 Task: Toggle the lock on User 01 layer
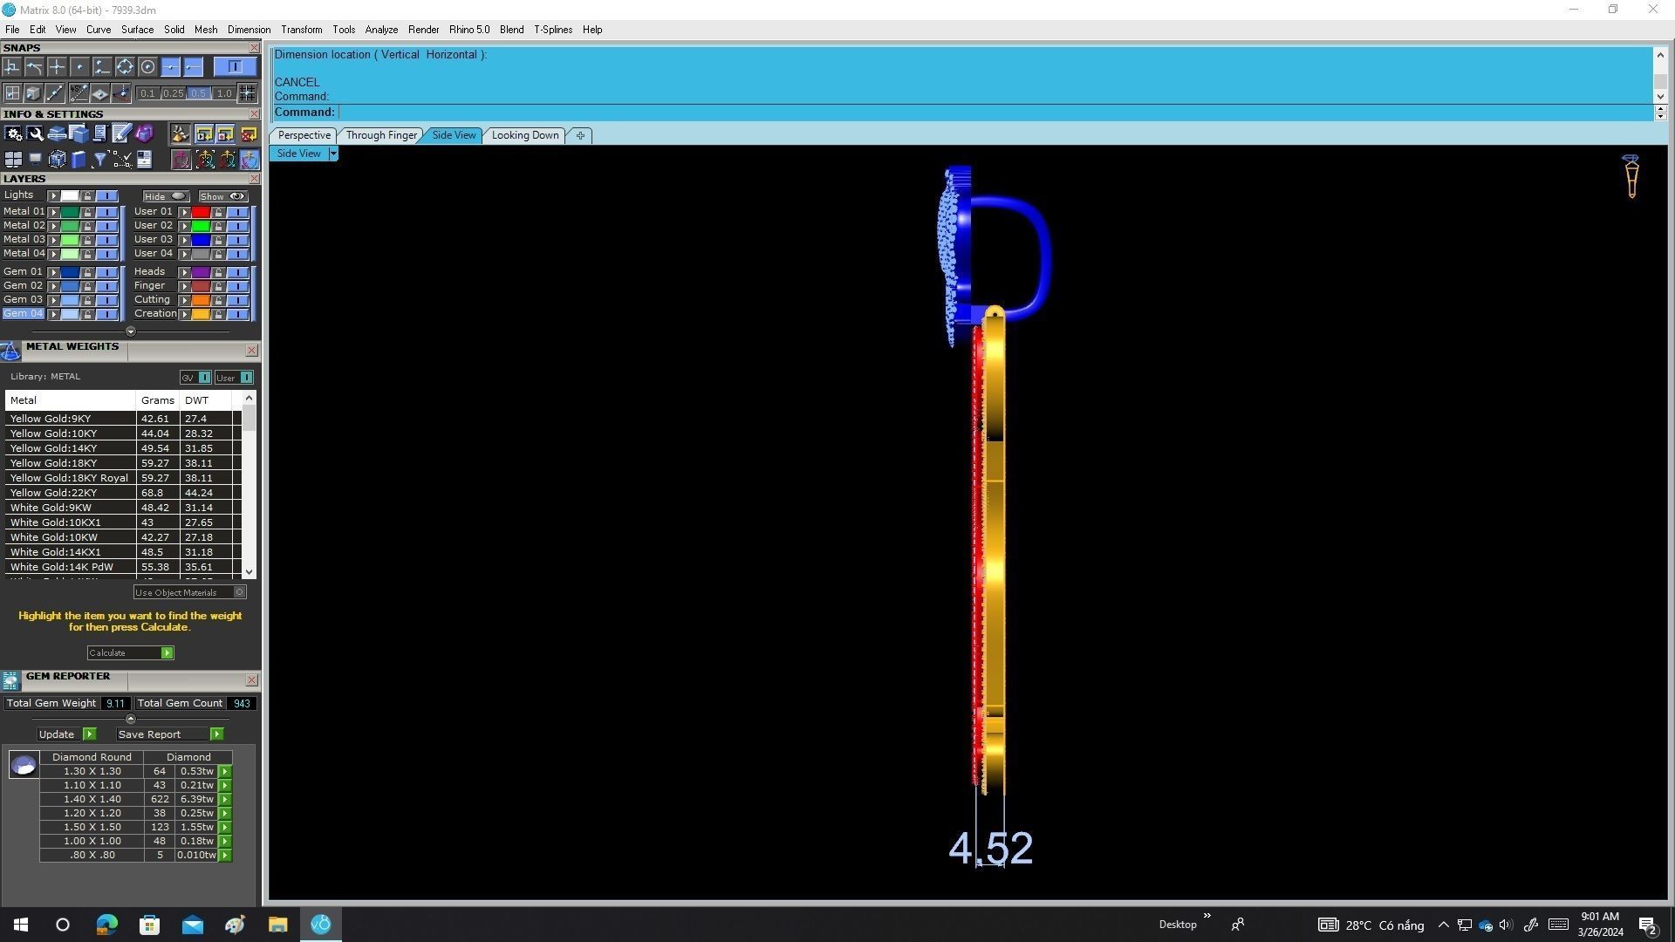click(218, 212)
